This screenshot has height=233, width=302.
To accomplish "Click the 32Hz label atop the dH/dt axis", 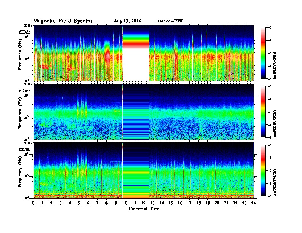I will [x=28, y=26].
